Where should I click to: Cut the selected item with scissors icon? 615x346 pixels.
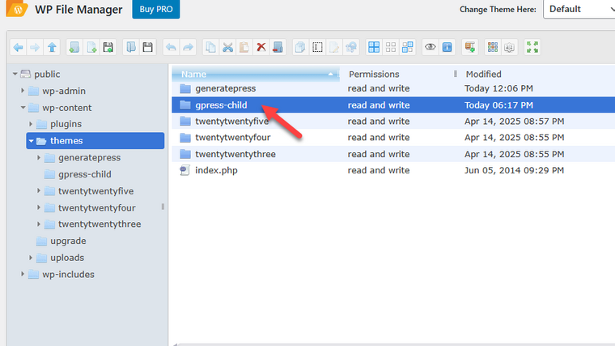coord(227,48)
